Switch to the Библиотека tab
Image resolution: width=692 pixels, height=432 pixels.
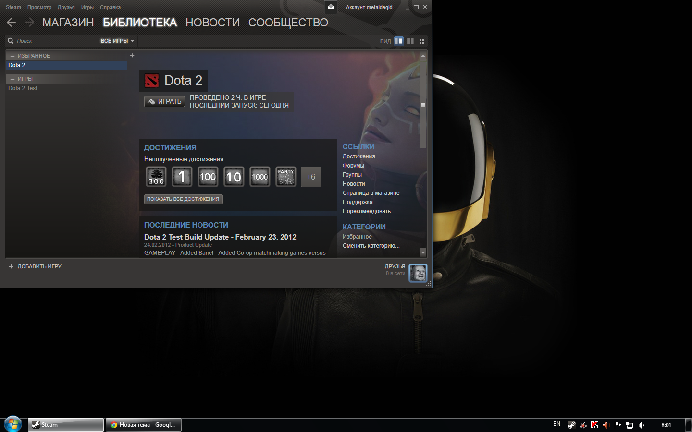click(140, 23)
